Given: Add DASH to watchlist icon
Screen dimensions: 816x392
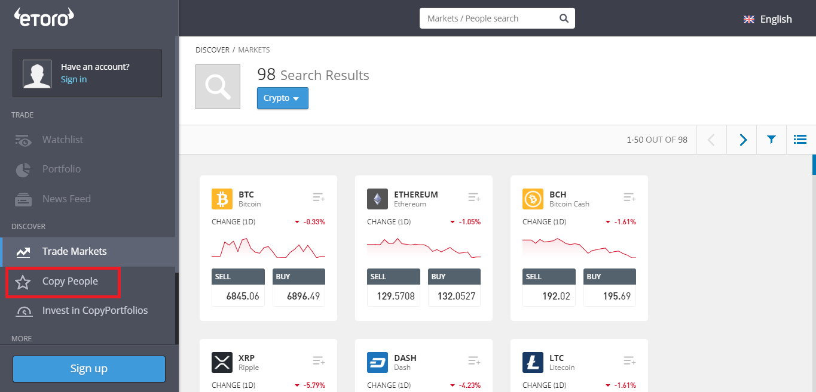Looking at the screenshot, I should point(474,361).
